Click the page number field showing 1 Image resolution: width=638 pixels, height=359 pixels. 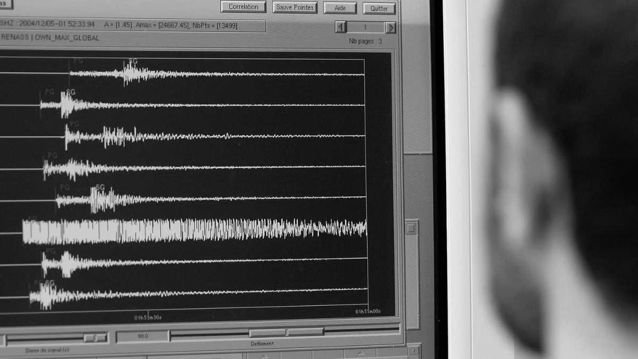tap(364, 27)
